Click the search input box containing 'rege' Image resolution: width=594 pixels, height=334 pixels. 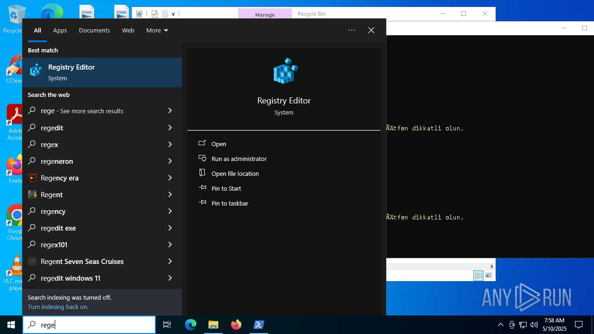(x=89, y=325)
